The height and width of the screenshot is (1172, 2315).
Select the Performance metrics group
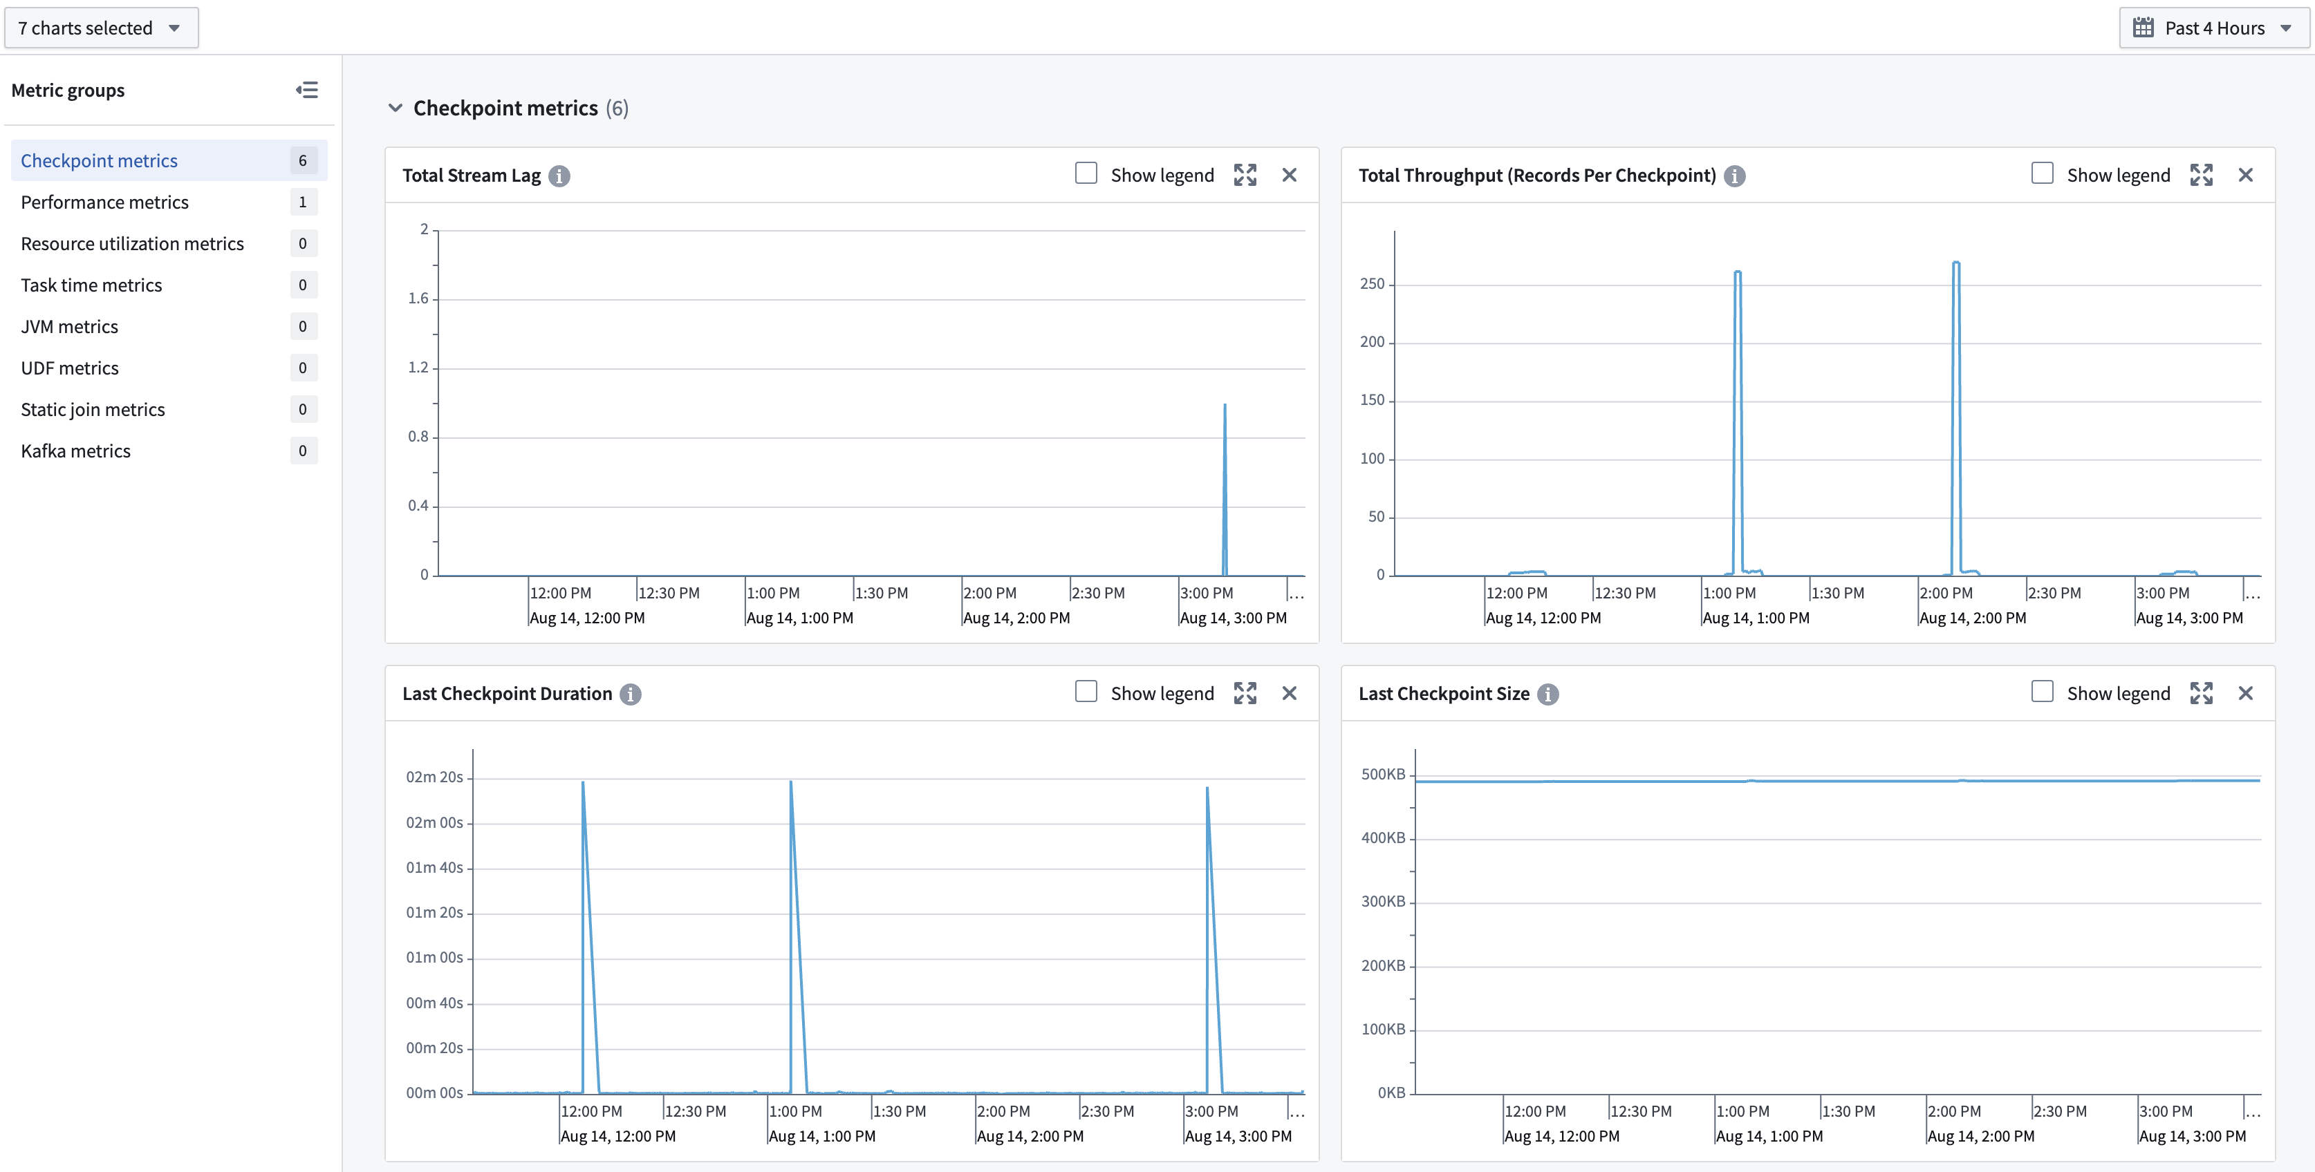104,202
